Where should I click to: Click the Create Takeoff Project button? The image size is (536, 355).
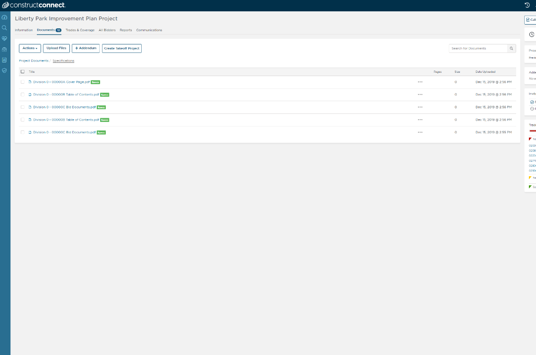click(x=121, y=48)
